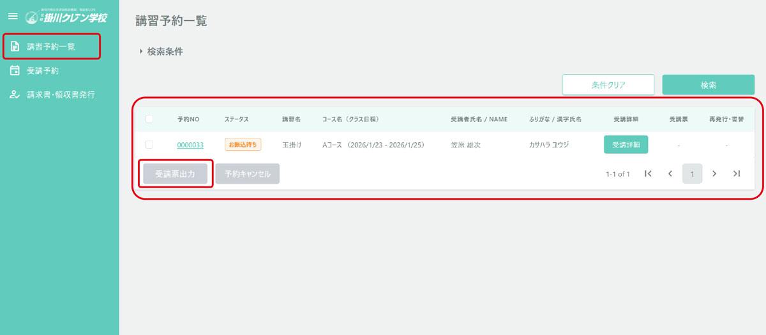Viewport: 766px width, 335px height.
Task: Select page 1 in pagination
Action: click(x=692, y=174)
